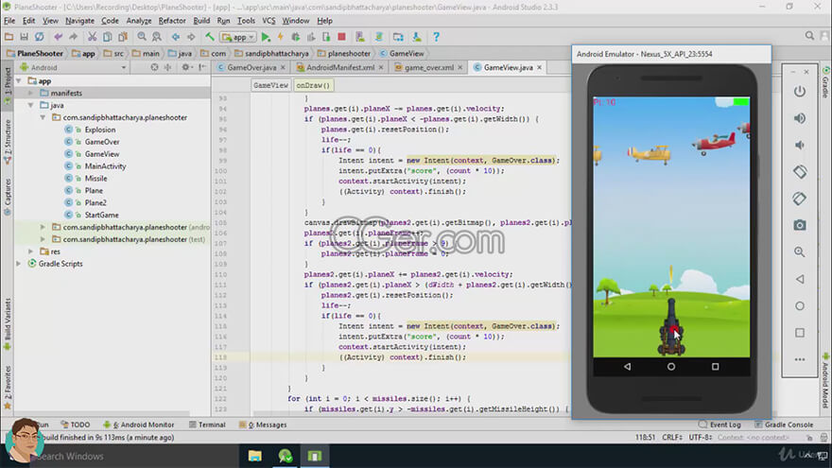Image resolution: width=832 pixels, height=468 pixels.
Task: Click the Redo arrow icon
Action: [73, 37]
